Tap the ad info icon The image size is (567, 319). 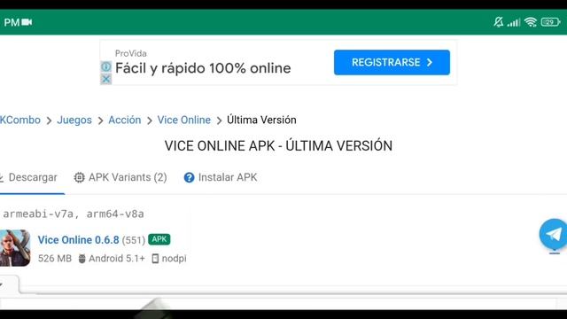[106, 66]
